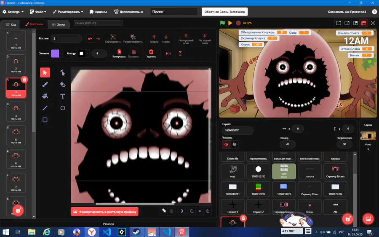Zoom out the costume canvas
The height and width of the screenshot is (237, 379).
pyautogui.click(x=192, y=211)
